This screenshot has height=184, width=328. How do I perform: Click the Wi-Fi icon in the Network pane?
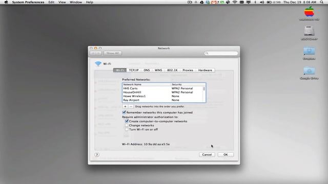[x=98, y=63]
